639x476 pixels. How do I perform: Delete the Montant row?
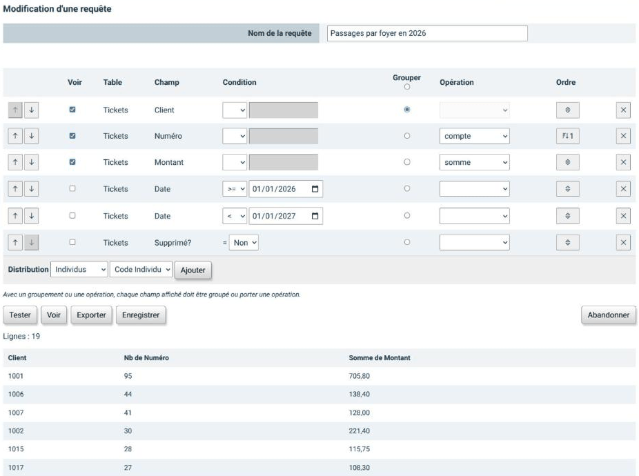pyautogui.click(x=623, y=162)
